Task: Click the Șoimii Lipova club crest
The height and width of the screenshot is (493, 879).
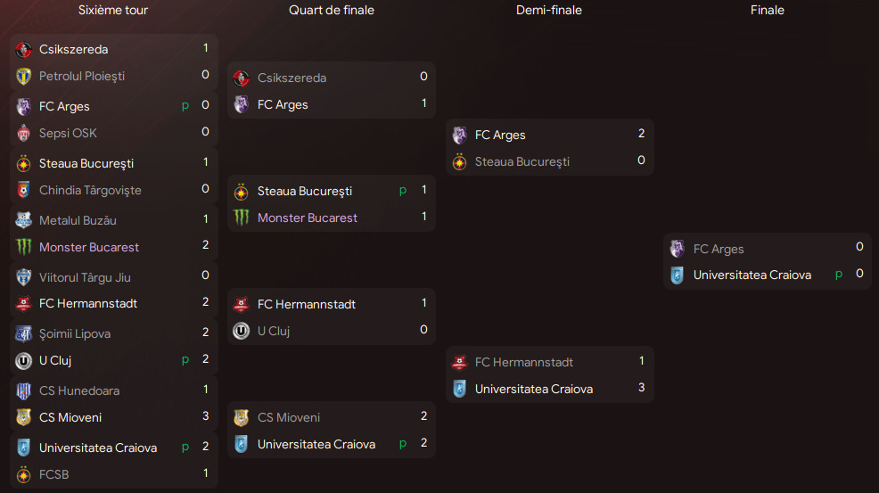Action: [x=23, y=333]
